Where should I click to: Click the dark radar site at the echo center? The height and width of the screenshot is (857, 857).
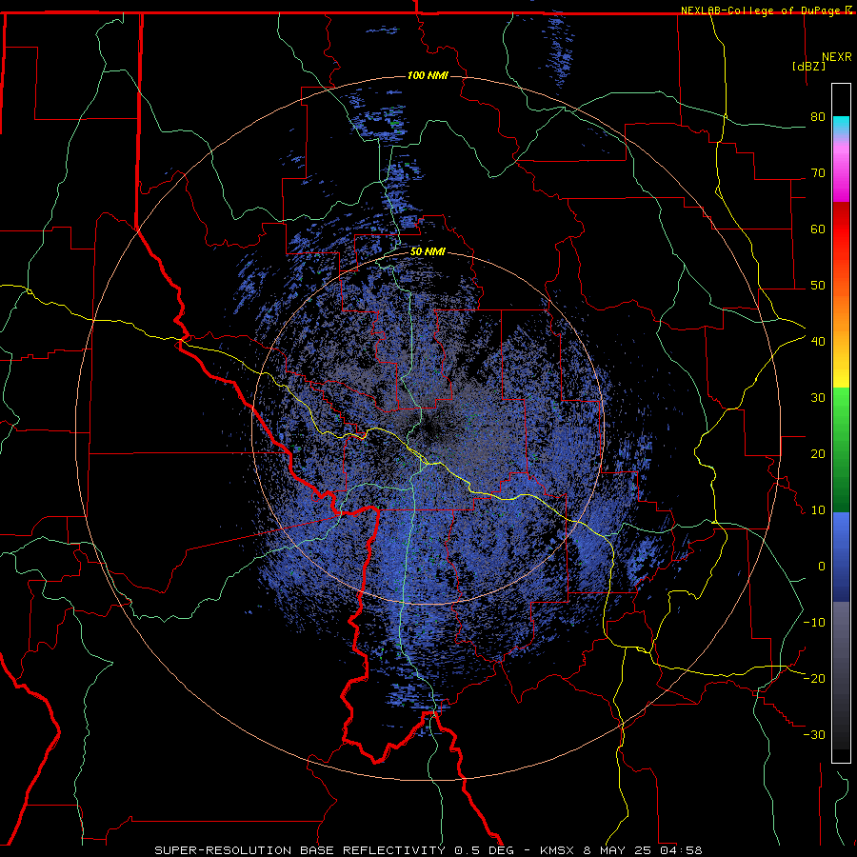pos(428,428)
